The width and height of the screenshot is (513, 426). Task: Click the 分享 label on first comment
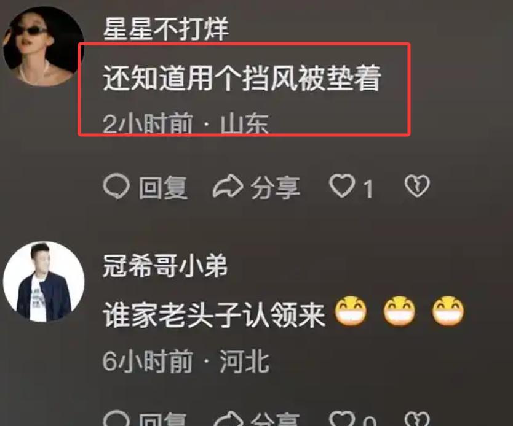click(x=276, y=187)
